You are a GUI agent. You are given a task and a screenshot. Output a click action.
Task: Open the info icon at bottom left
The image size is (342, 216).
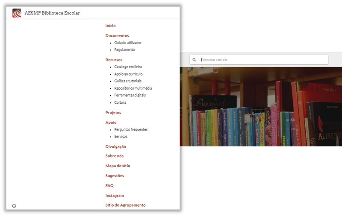(14, 206)
